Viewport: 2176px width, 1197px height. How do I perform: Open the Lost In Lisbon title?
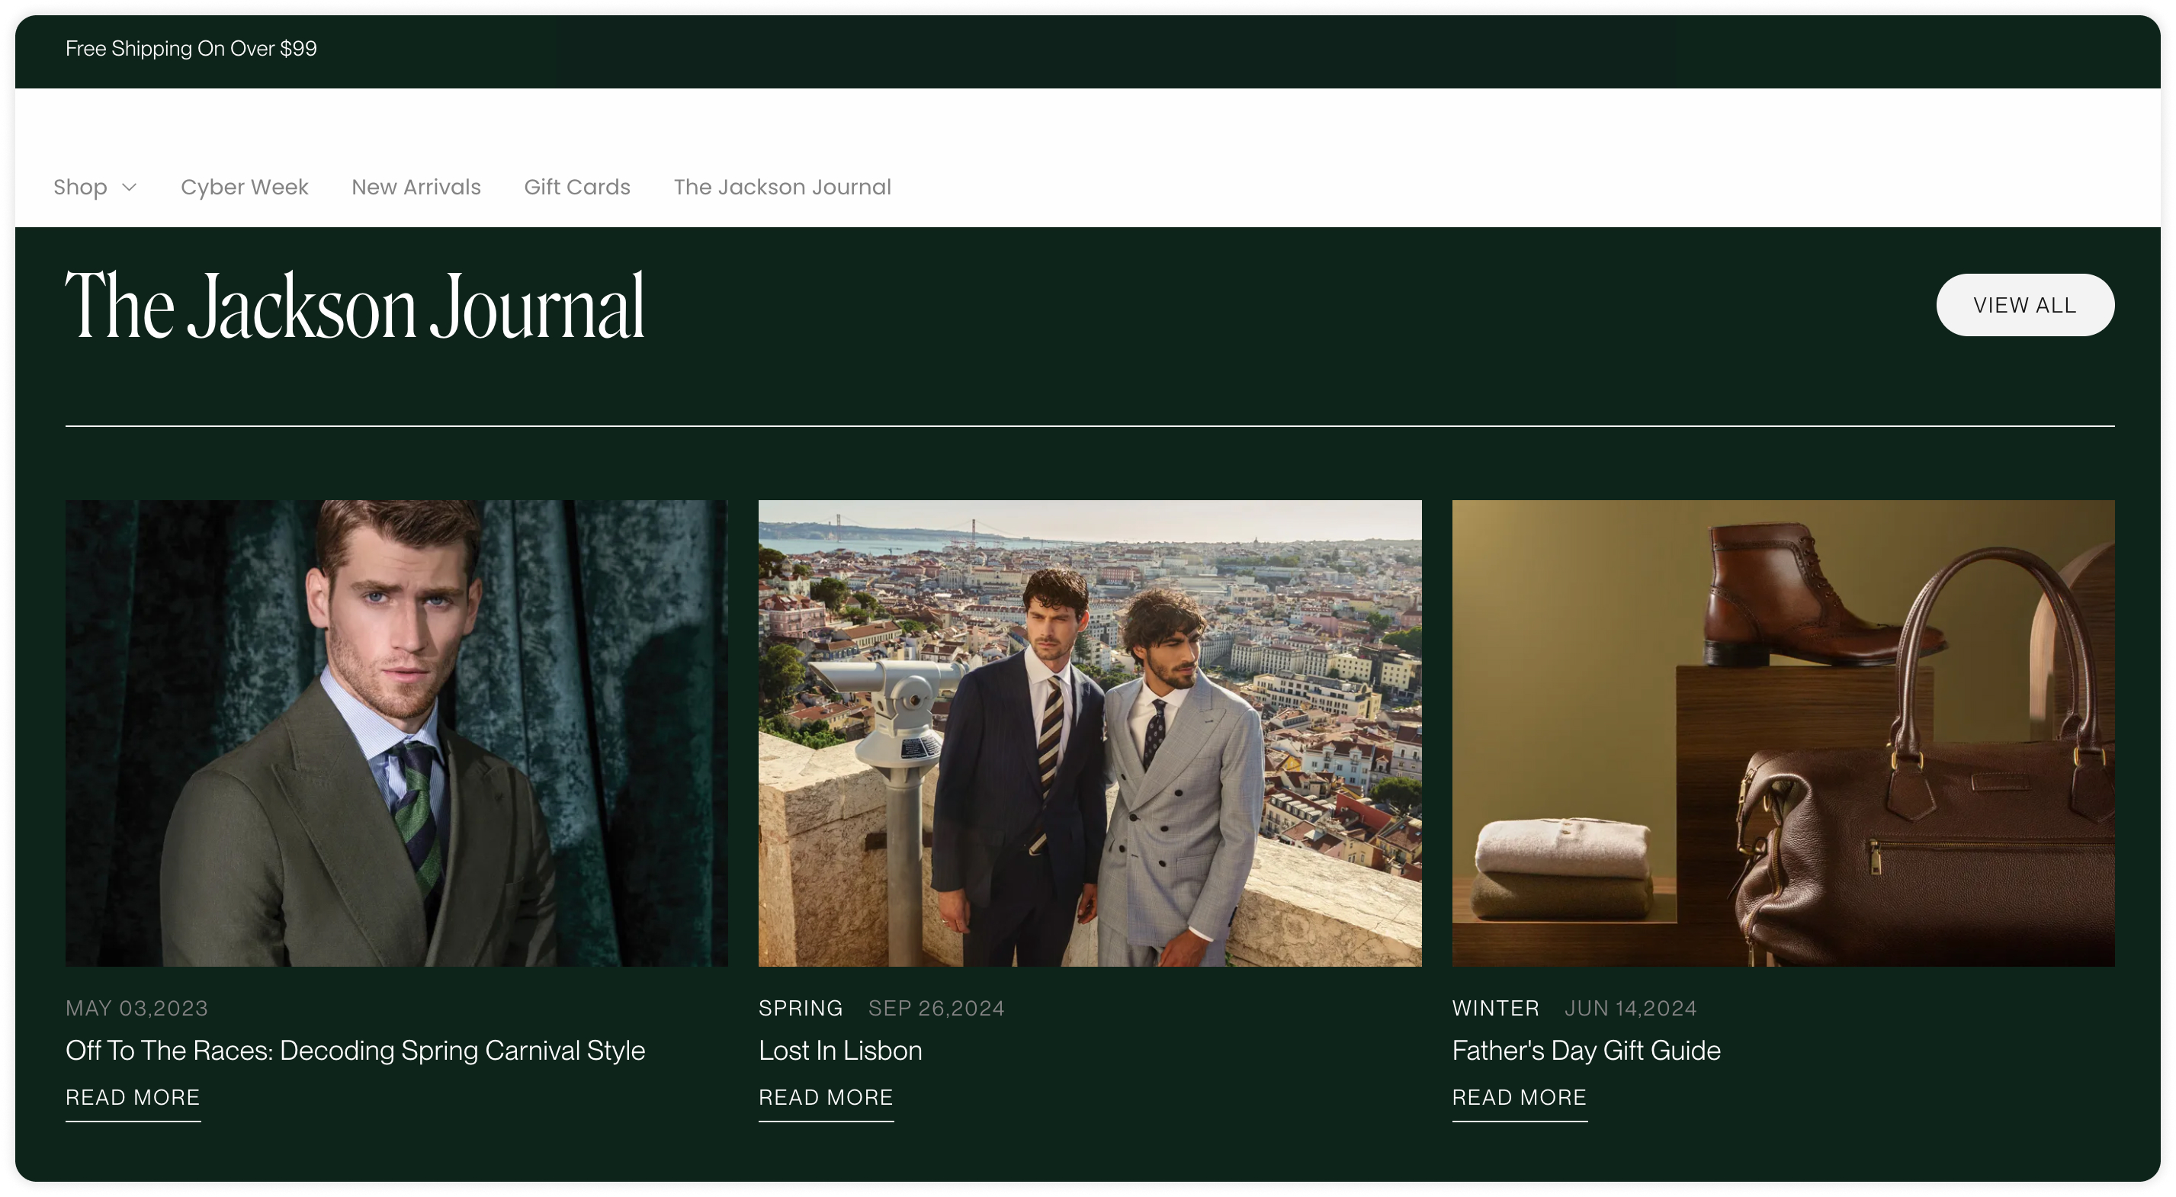(839, 1050)
